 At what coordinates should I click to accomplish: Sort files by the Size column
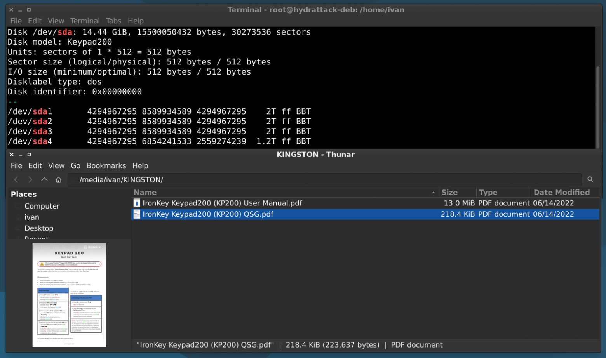point(458,192)
